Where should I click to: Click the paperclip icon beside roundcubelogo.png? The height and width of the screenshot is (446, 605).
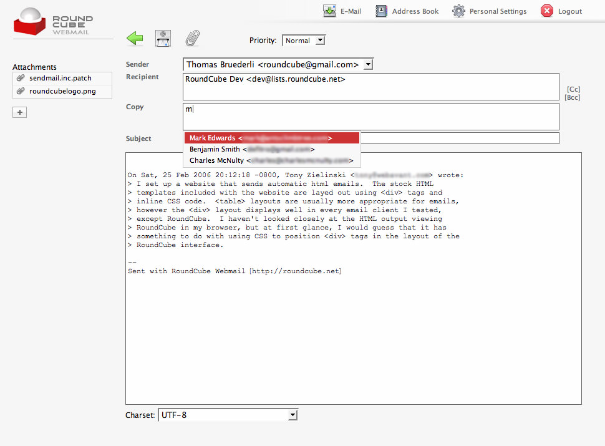click(21, 91)
